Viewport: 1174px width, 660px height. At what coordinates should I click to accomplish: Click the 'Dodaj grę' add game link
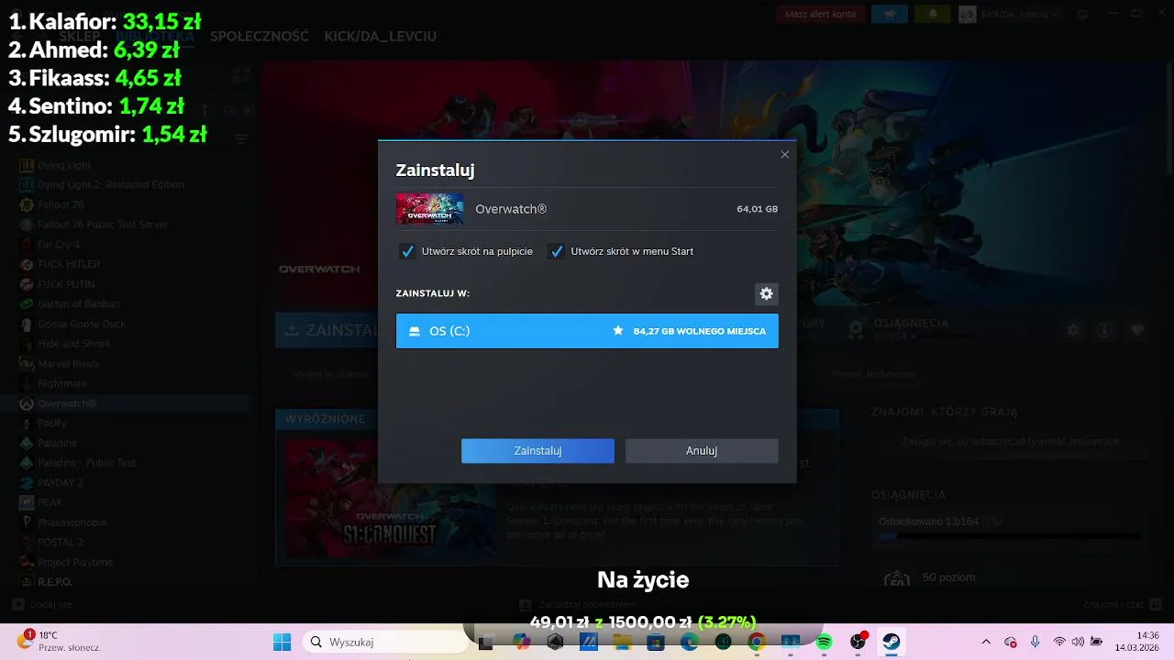click(x=41, y=605)
